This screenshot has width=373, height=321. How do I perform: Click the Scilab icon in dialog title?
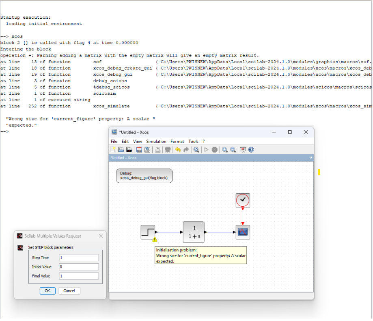(x=20, y=236)
